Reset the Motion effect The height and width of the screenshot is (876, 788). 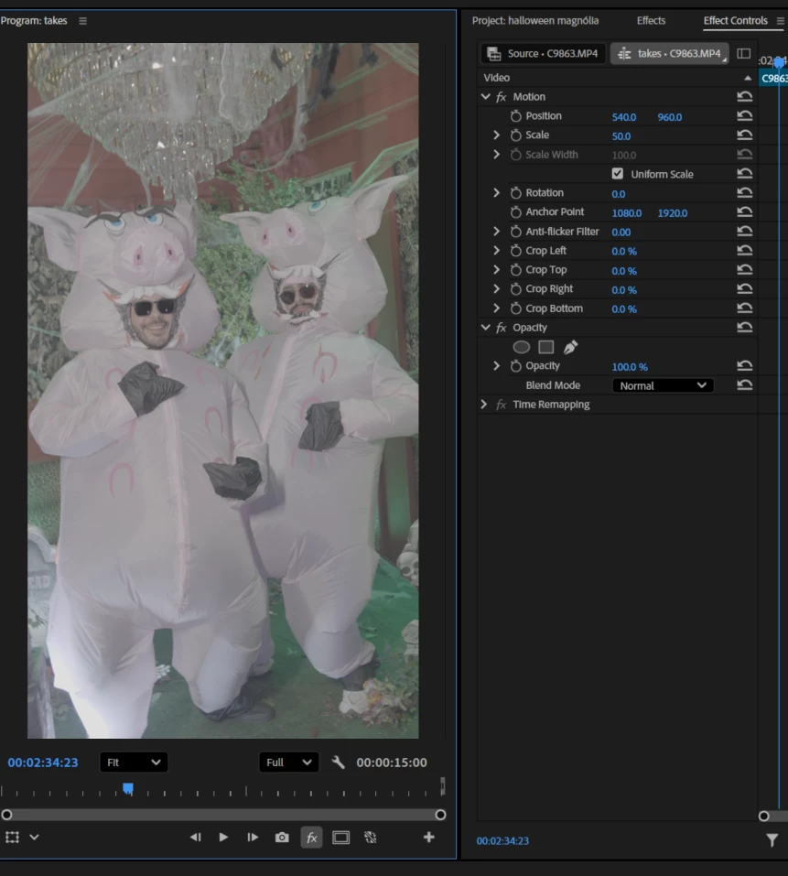(x=744, y=96)
